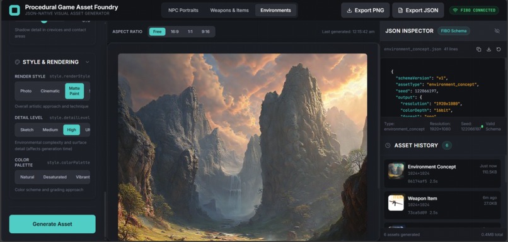This screenshot has height=242, width=508.
Task: Set detail level to Medium
Action: tap(50, 130)
